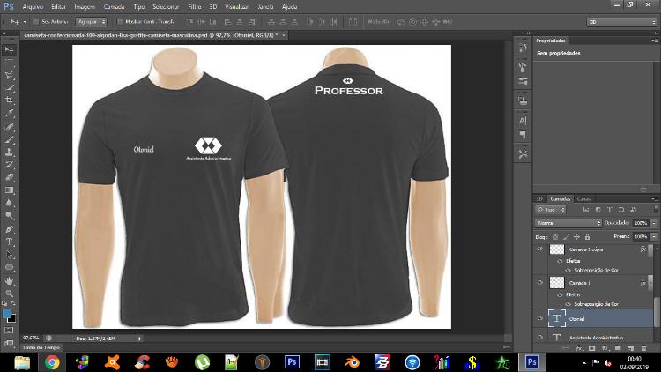Select the Horizontal Type tool
Viewport: 661px width, 372px height.
point(10,242)
